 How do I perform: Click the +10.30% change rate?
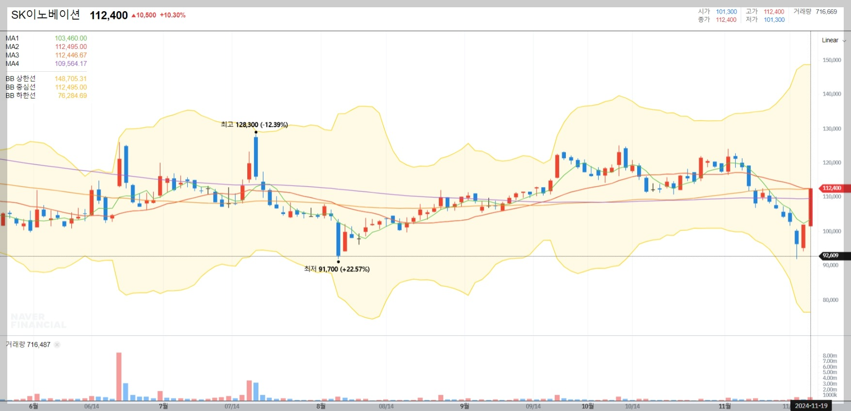click(x=173, y=15)
